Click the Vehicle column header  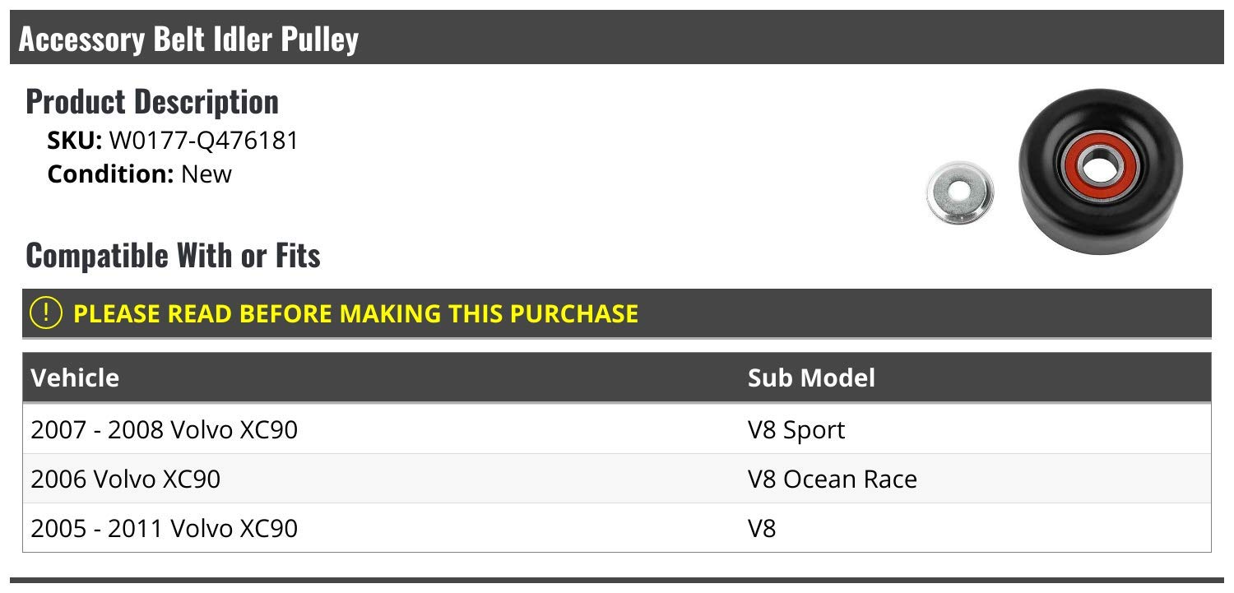[75, 378]
